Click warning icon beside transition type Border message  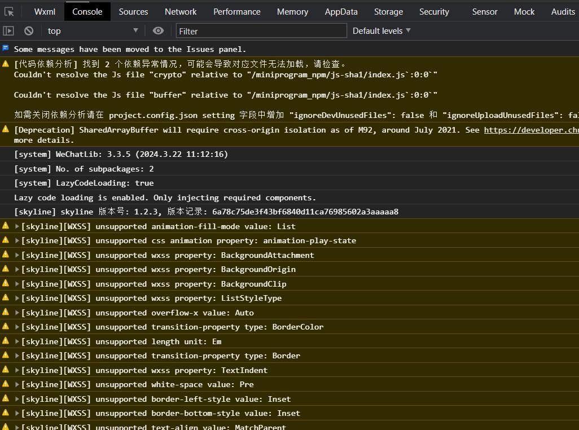point(6,355)
